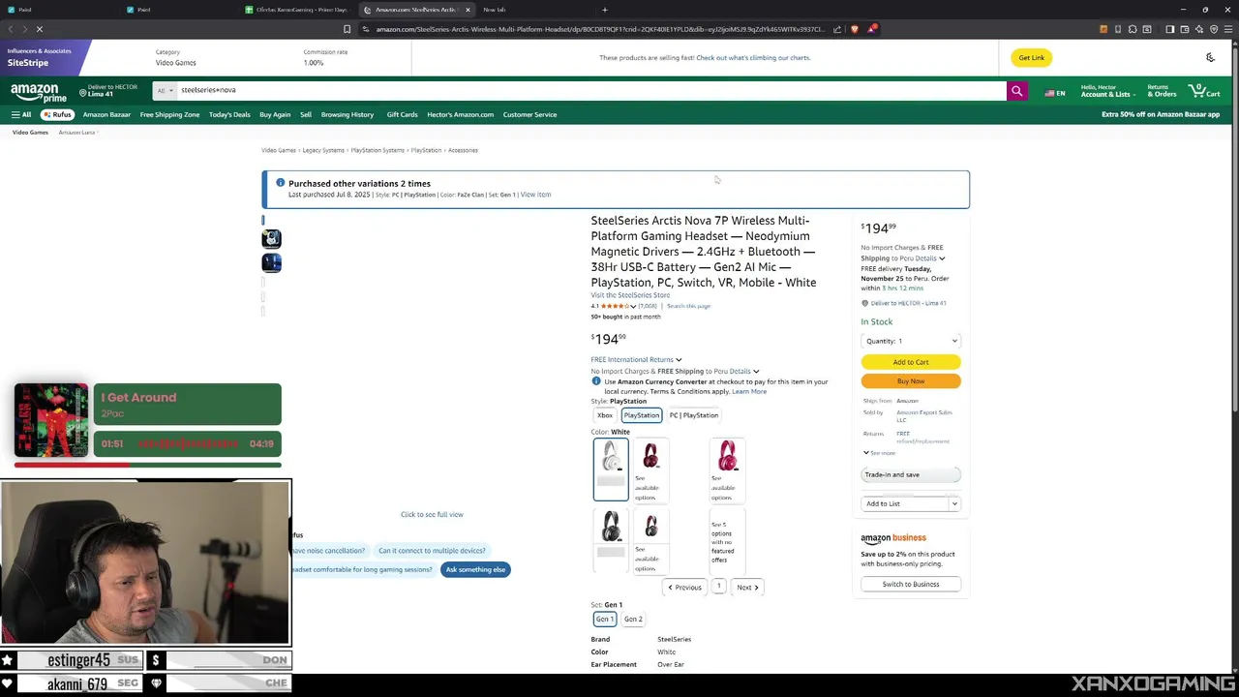Viewport: 1239px width, 697px height.
Task: Choose the black headset color swatch
Action: (x=611, y=542)
